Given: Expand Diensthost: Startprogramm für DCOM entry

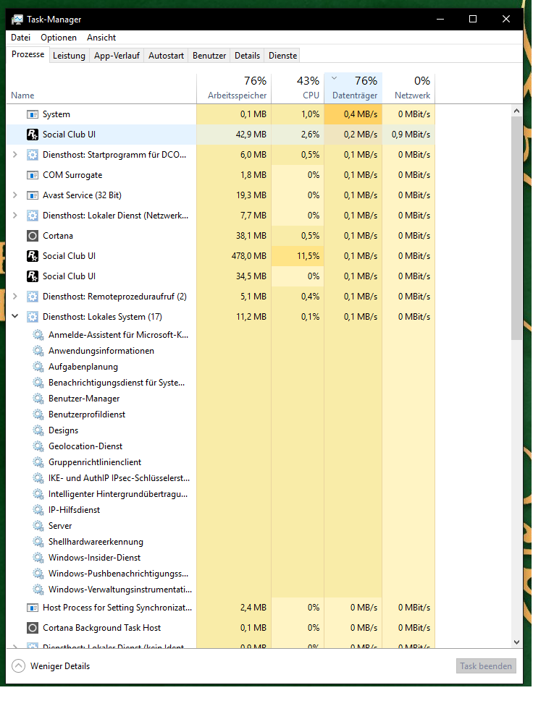Looking at the screenshot, I should [x=15, y=155].
